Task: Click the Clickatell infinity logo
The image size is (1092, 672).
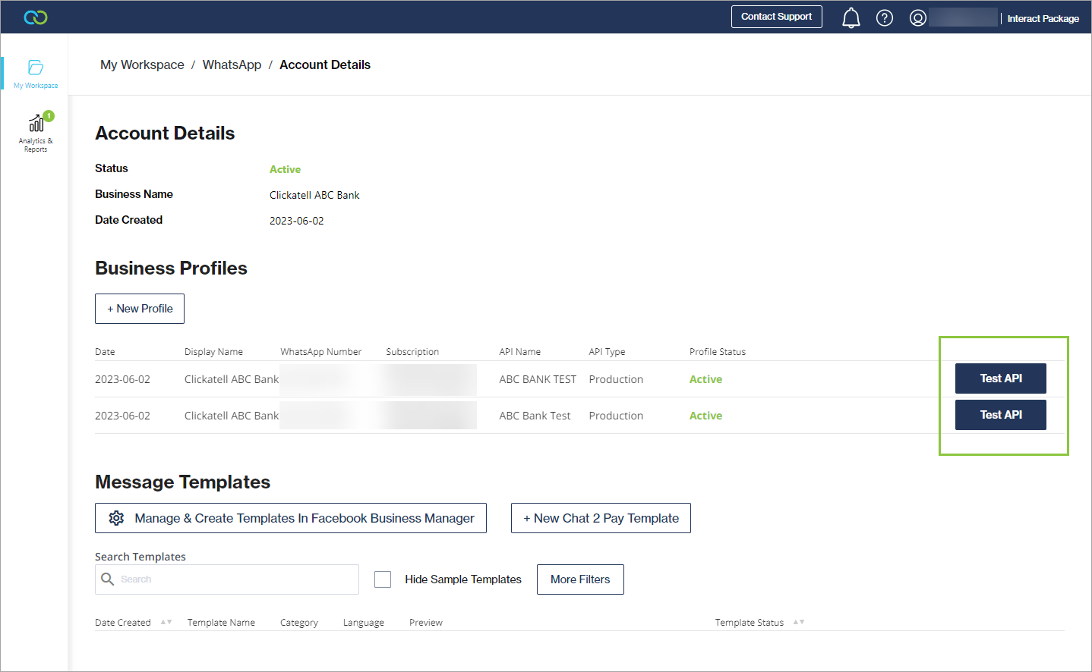Action: pos(36,17)
